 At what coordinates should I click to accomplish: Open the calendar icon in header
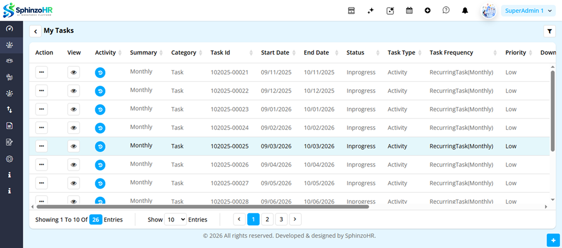pos(409,11)
